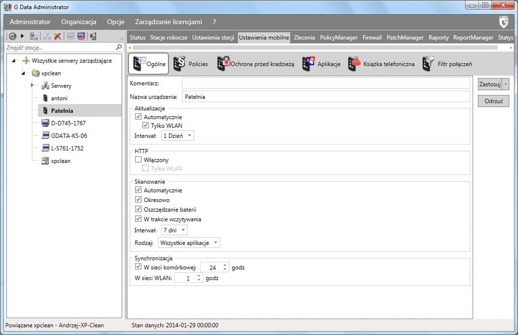Screen dimensions: 518x335
Task: Open Filtr połączeń section
Action: [x=447, y=64]
